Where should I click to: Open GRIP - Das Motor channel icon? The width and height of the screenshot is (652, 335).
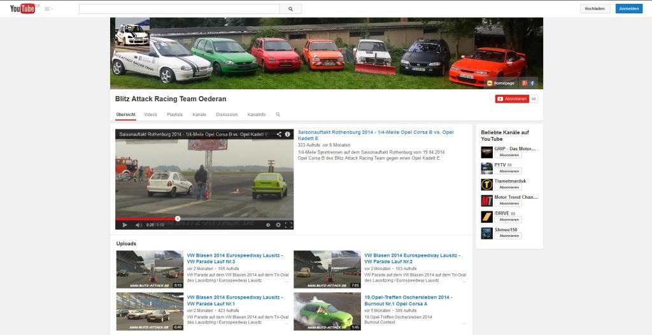487,152
